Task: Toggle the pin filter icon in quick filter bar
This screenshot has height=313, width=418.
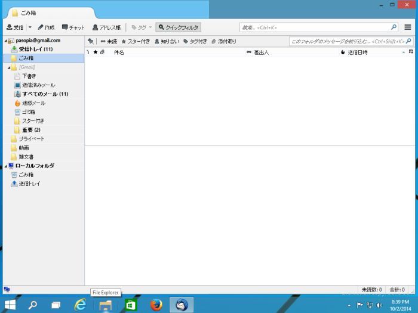Action: (91, 41)
